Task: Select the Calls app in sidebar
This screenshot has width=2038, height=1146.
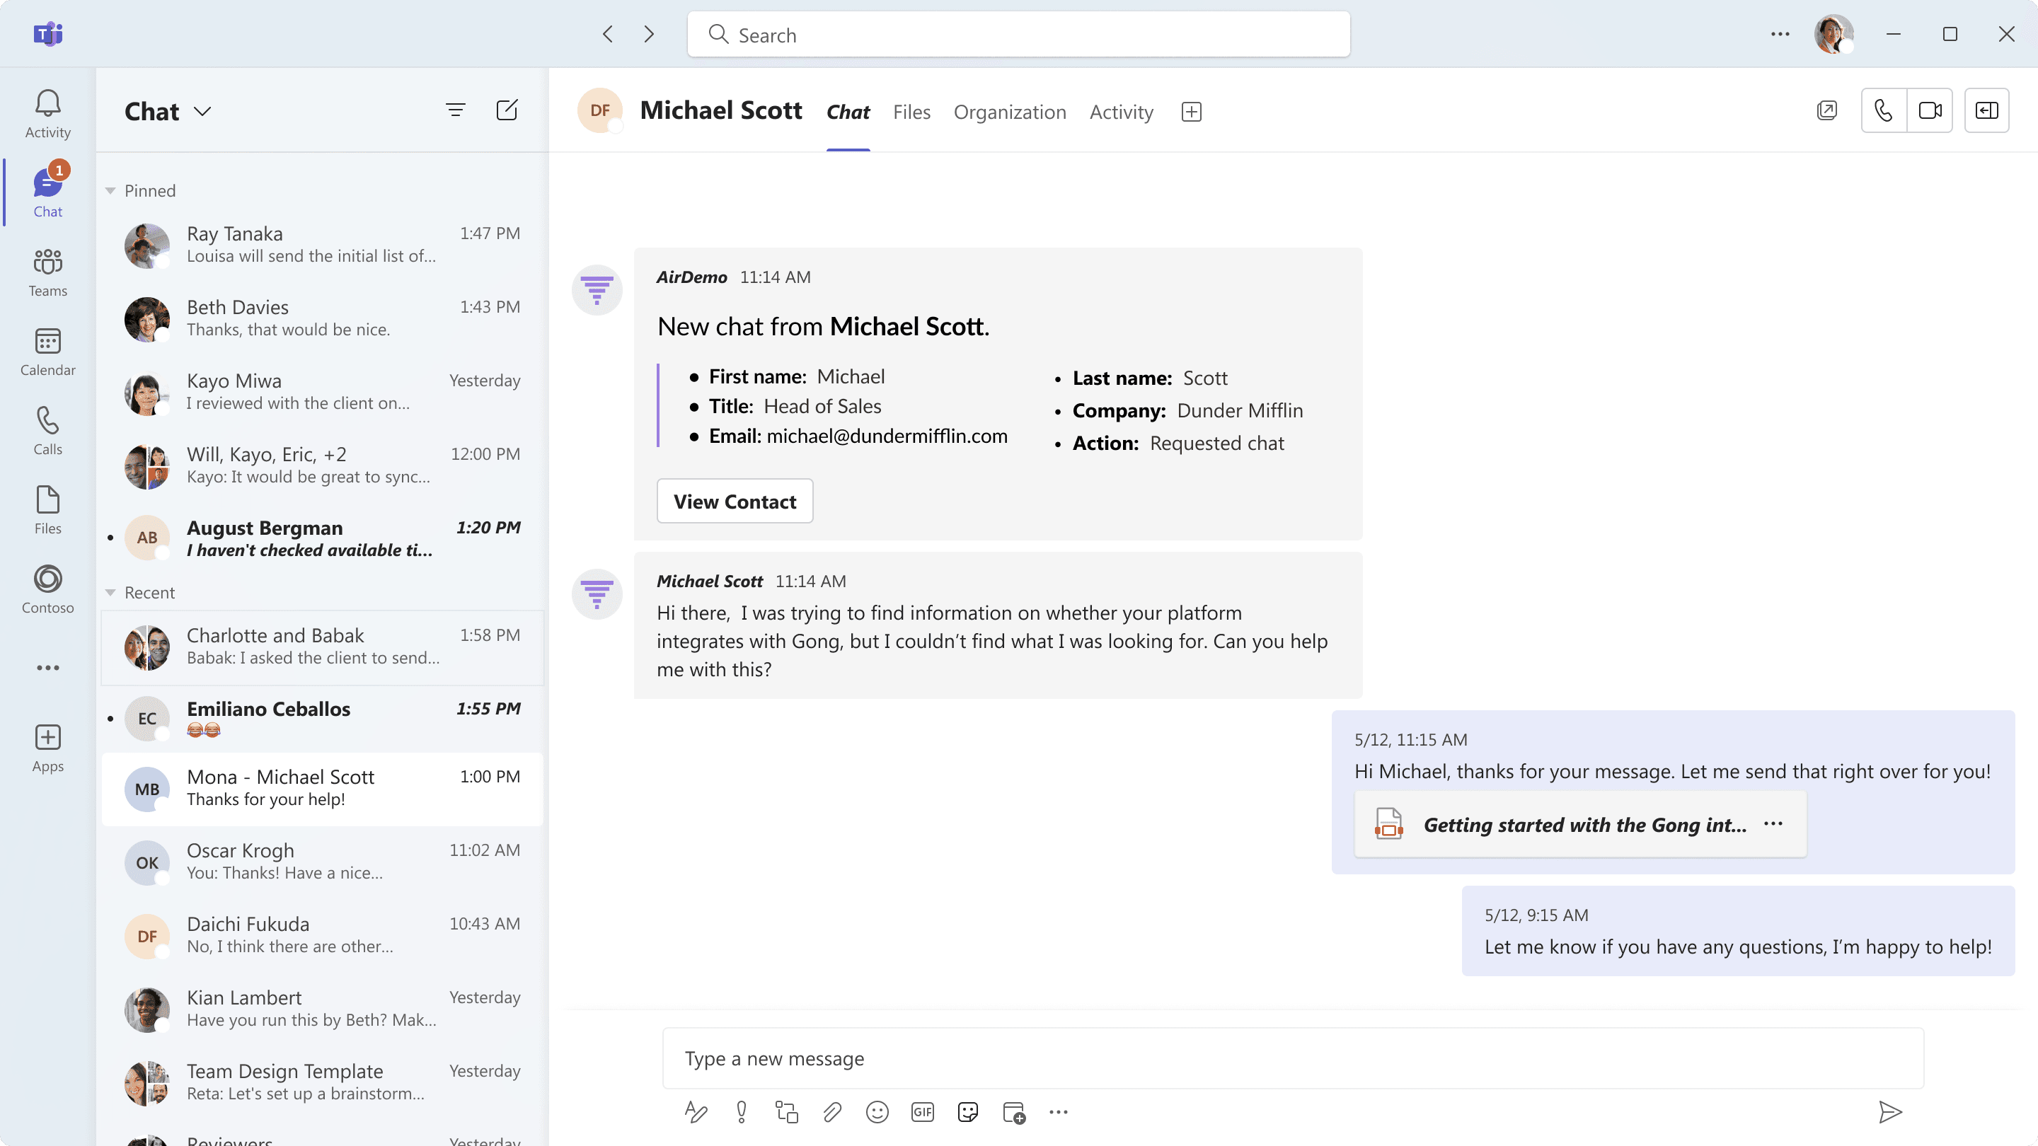Action: click(47, 429)
